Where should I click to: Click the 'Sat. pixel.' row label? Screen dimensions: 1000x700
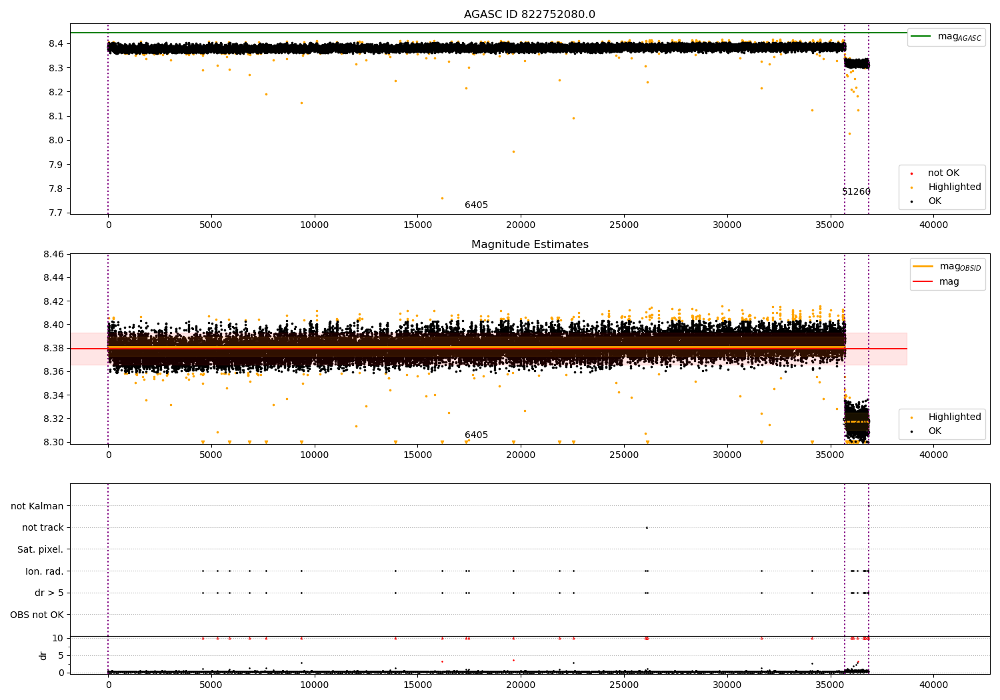click(x=40, y=549)
